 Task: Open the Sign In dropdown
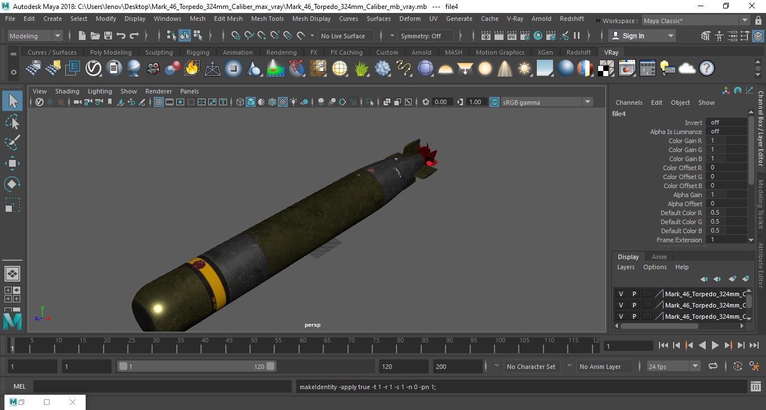click(642, 35)
